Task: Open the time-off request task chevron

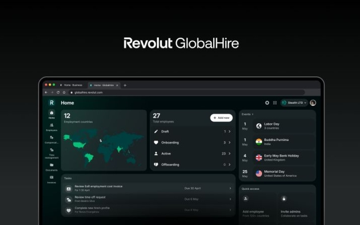Action: coord(230,199)
